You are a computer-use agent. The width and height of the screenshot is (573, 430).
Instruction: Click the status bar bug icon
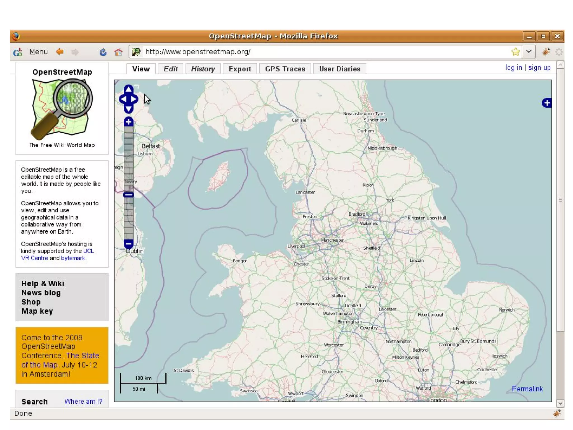point(557,413)
